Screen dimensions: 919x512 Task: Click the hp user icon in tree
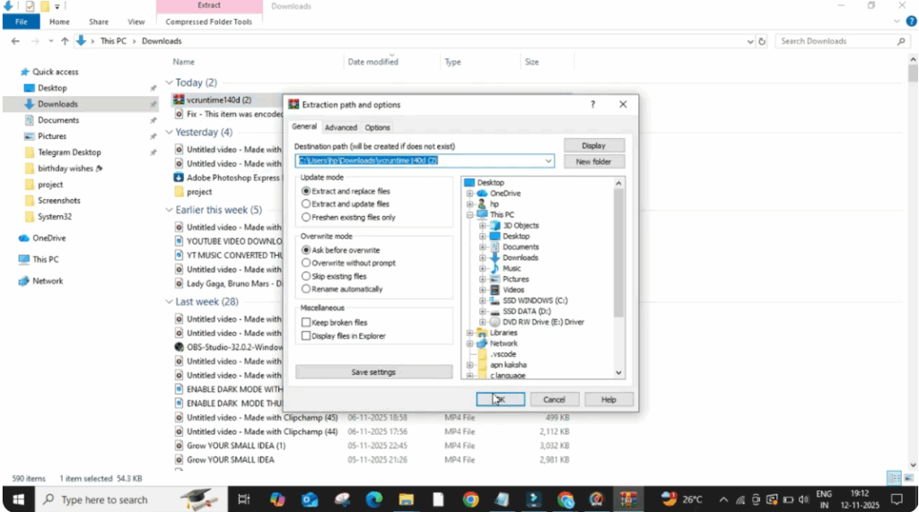click(482, 204)
